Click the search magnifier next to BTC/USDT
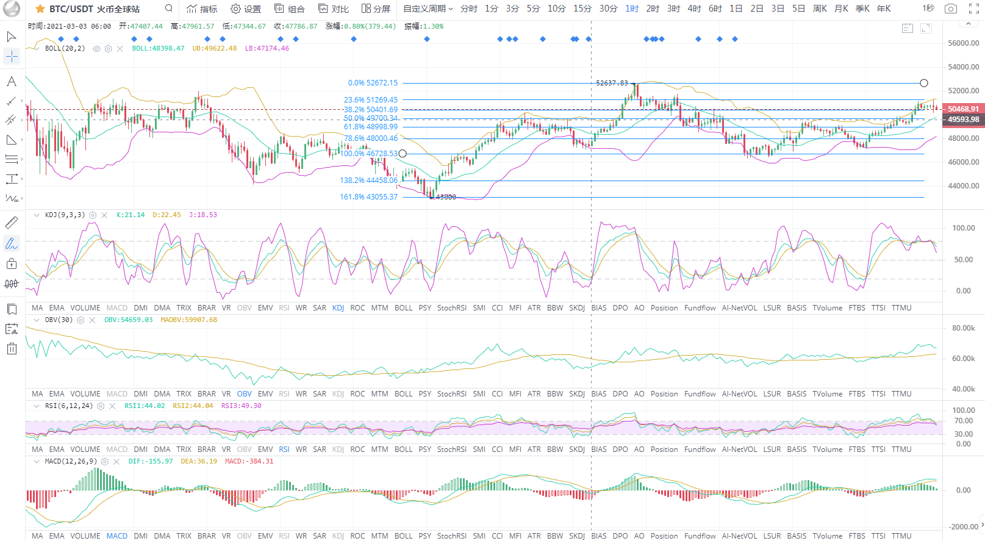 pos(169,9)
